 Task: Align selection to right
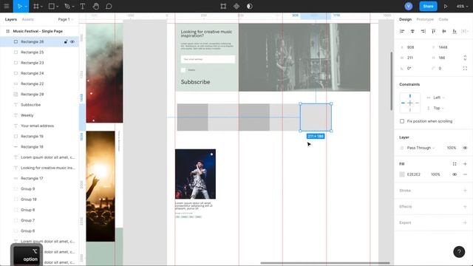click(423, 31)
